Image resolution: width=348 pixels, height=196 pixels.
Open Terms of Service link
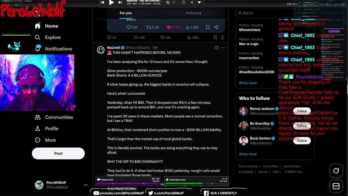pos(248,166)
